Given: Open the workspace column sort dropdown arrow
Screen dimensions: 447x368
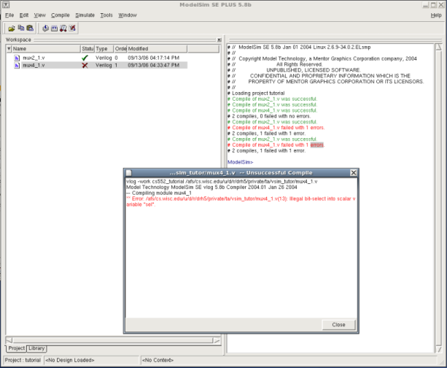Looking at the screenshot, I should 9,49.
